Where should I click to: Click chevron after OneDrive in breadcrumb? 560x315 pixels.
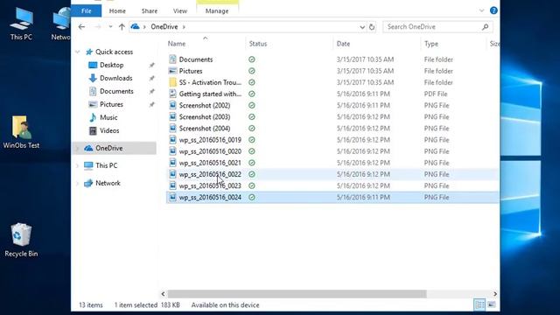pyautogui.click(x=184, y=27)
